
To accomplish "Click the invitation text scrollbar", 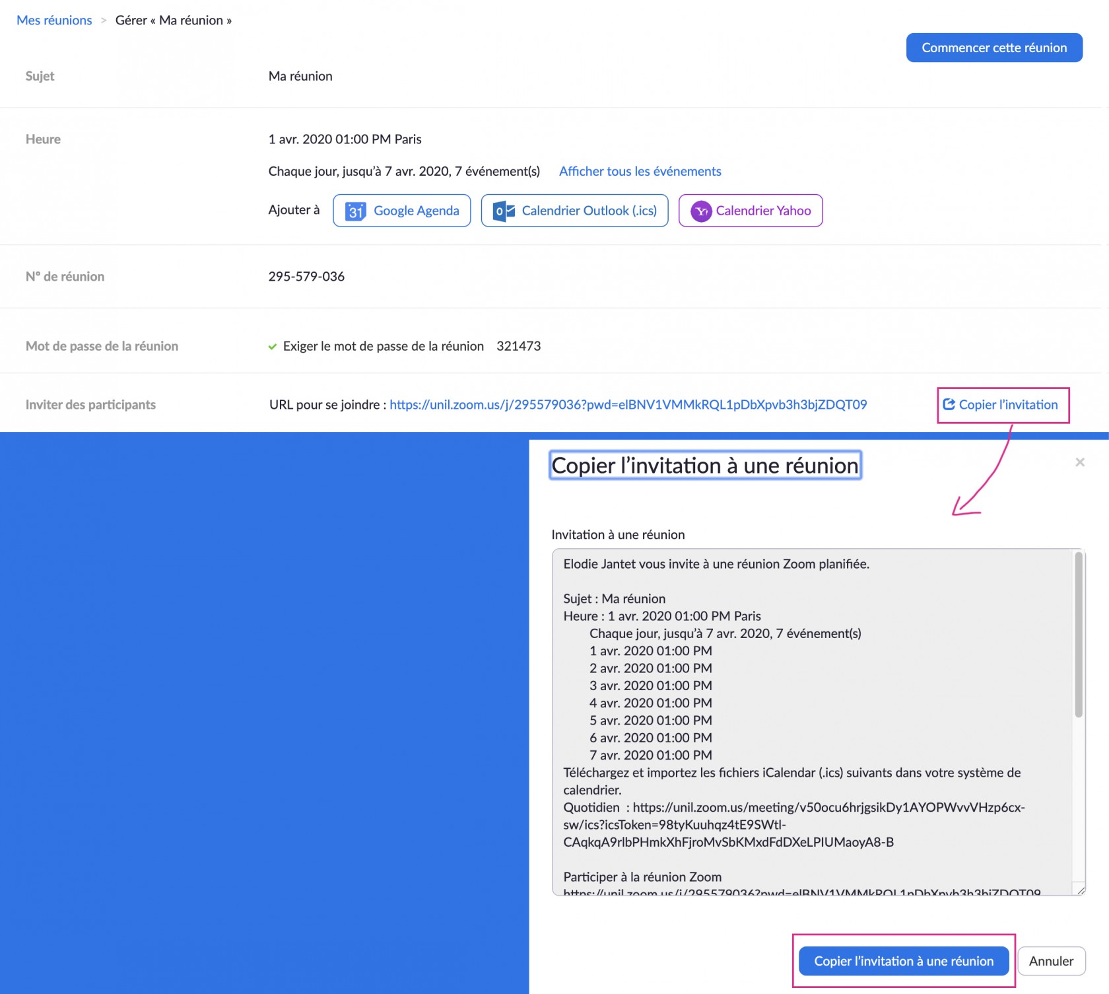I will 1078,634.
